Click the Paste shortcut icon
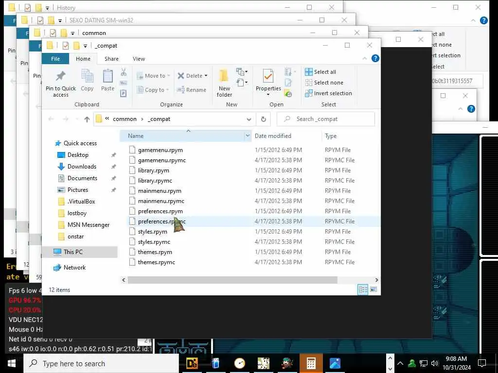Image resolution: width=498 pixels, height=373 pixels. coord(124,93)
